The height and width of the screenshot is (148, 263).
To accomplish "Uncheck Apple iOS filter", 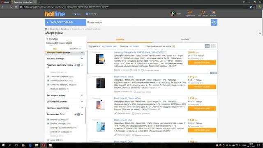I will point(48,140).
